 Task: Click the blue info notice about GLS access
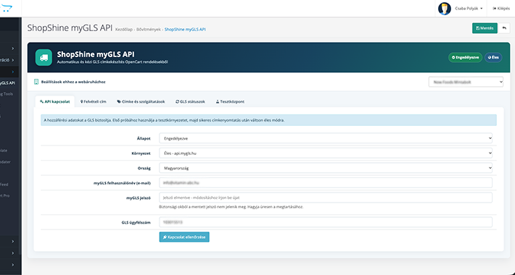click(268, 120)
